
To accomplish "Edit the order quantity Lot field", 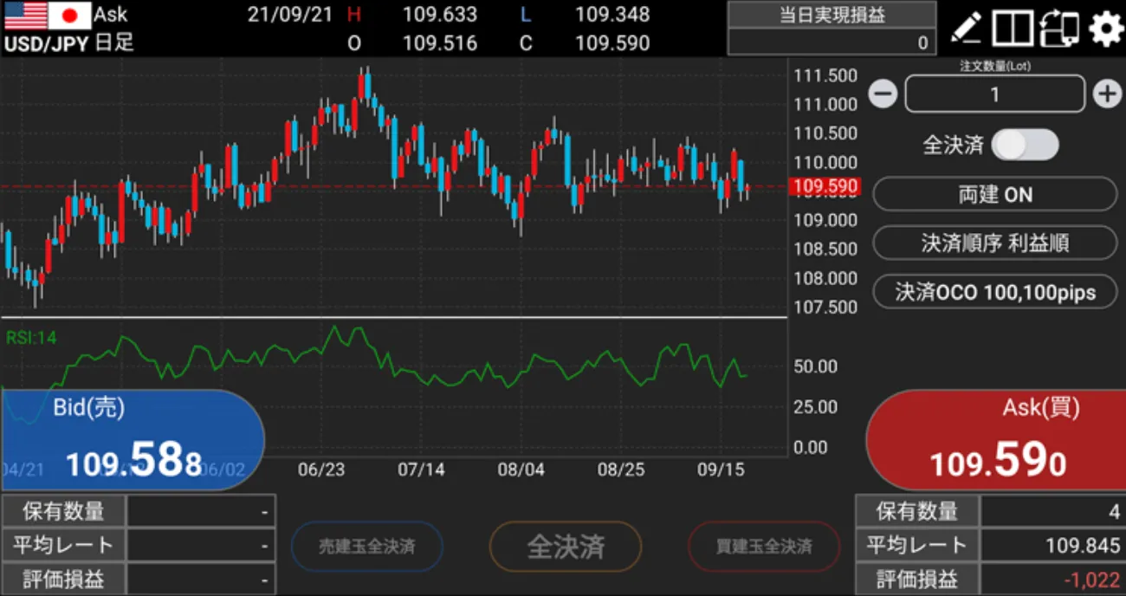I will tap(994, 94).
